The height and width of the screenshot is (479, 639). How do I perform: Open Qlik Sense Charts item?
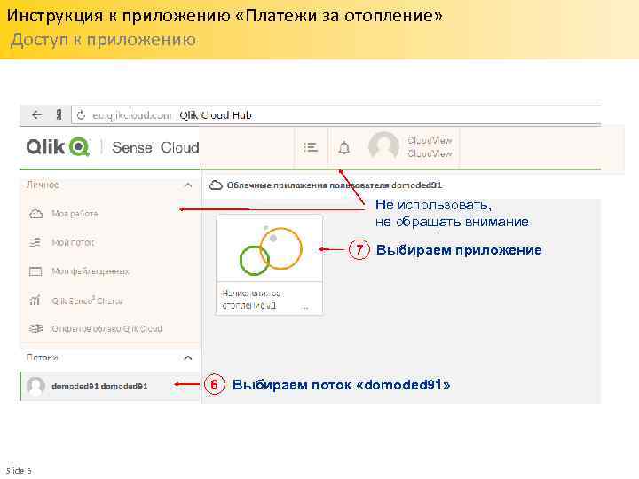(x=87, y=301)
